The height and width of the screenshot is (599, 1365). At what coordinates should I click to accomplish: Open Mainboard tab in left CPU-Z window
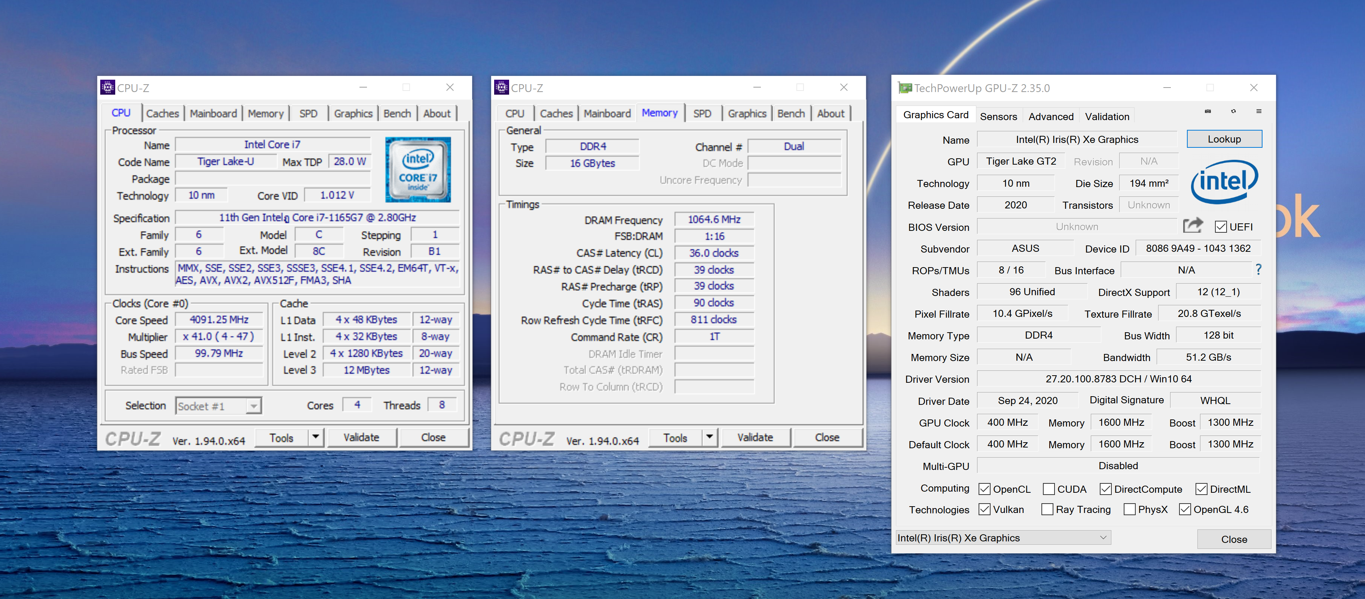click(x=213, y=113)
